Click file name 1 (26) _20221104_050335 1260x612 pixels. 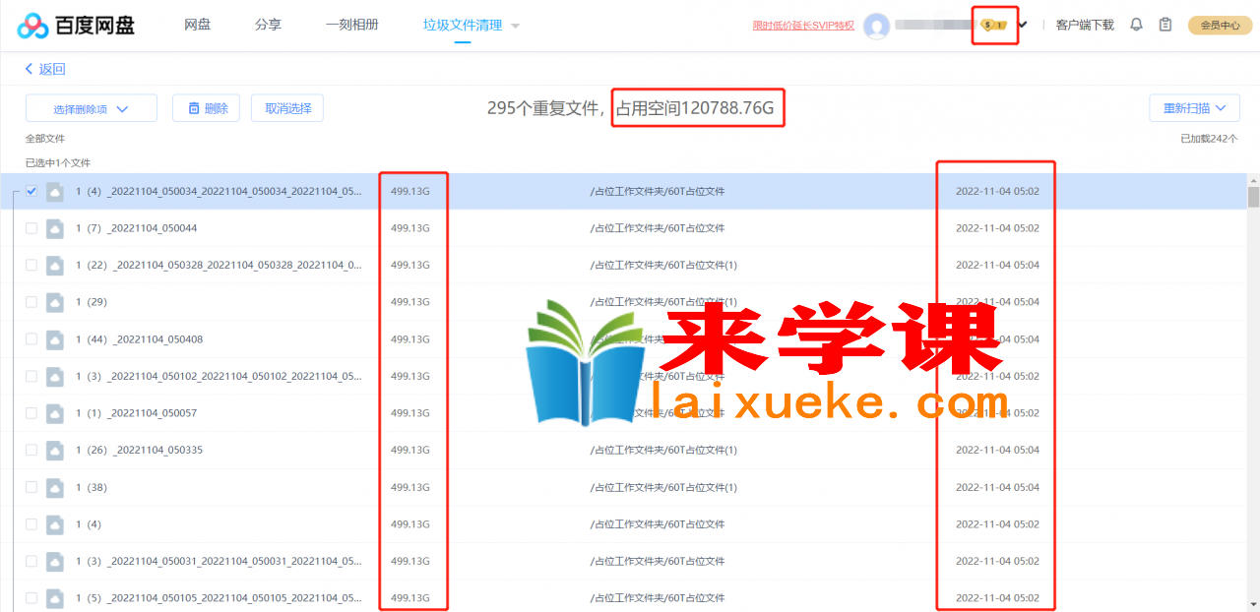pyautogui.click(x=139, y=451)
